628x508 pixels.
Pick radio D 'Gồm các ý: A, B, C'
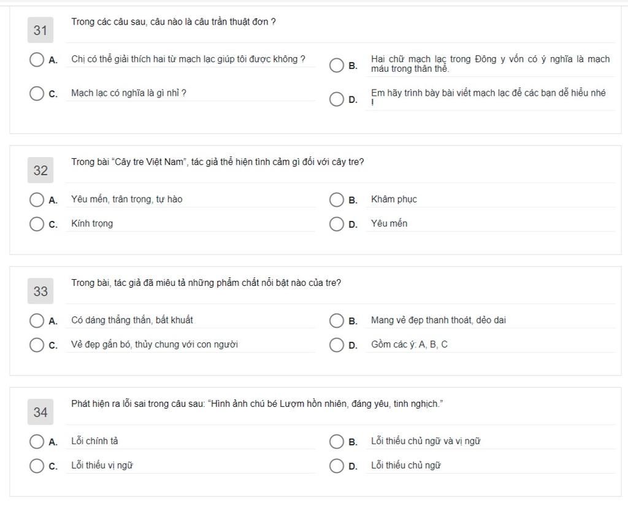pyautogui.click(x=337, y=345)
